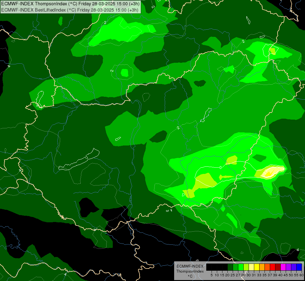This screenshot has height=281, width=305.
Task: Click the legend value '45'
Action: click(x=286, y=275)
